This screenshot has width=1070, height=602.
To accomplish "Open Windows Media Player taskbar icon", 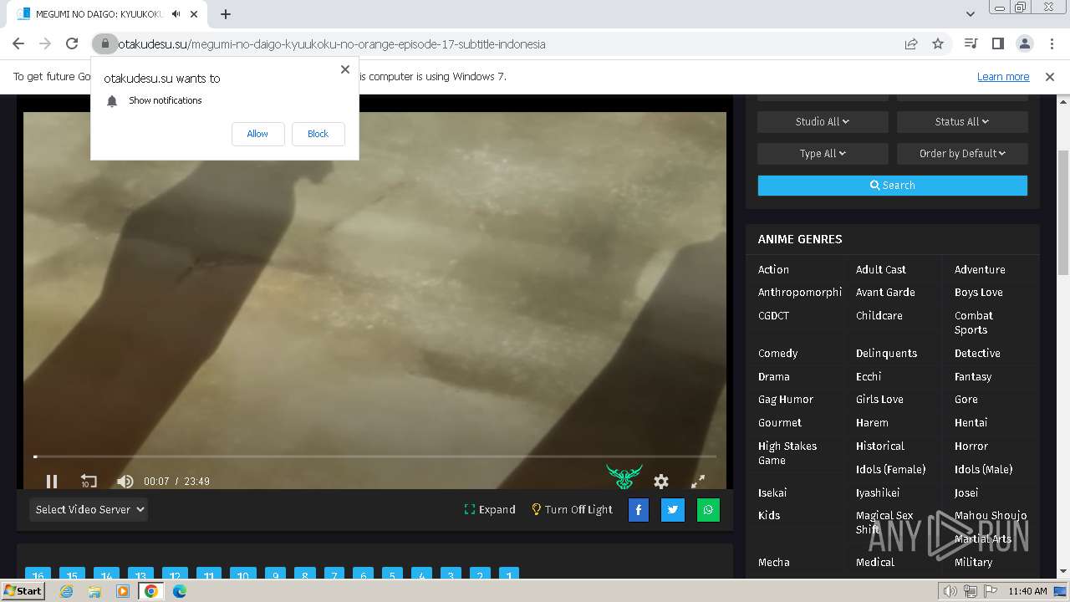I will (x=123, y=591).
